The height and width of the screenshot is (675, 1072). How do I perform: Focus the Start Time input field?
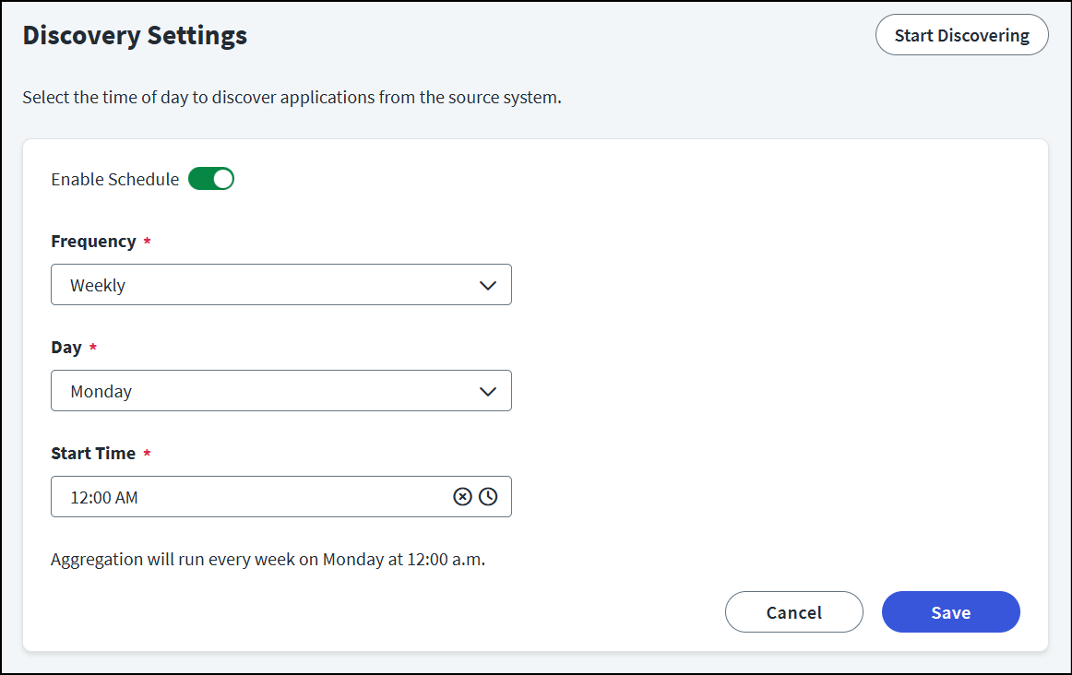click(249, 497)
